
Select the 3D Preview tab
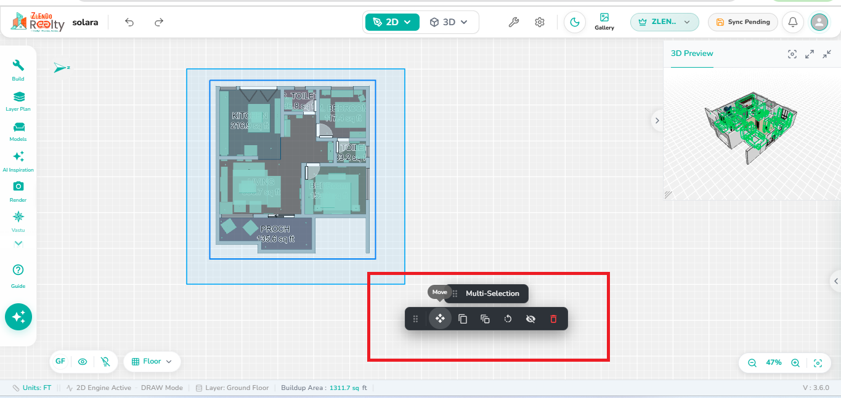[x=692, y=54]
